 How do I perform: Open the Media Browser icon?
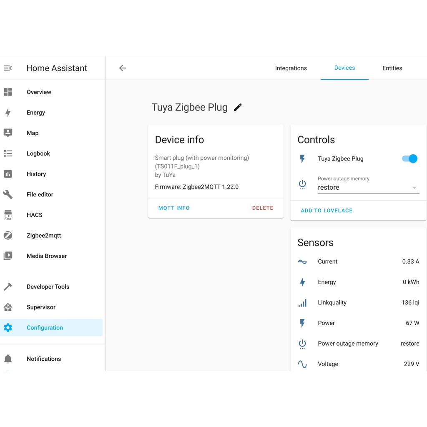tap(8, 256)
